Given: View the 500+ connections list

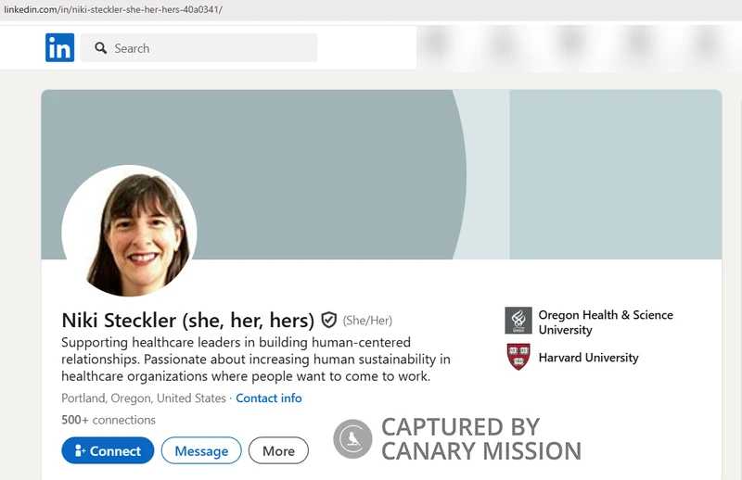Looking at the screenshot, I should tap(109, 420).
